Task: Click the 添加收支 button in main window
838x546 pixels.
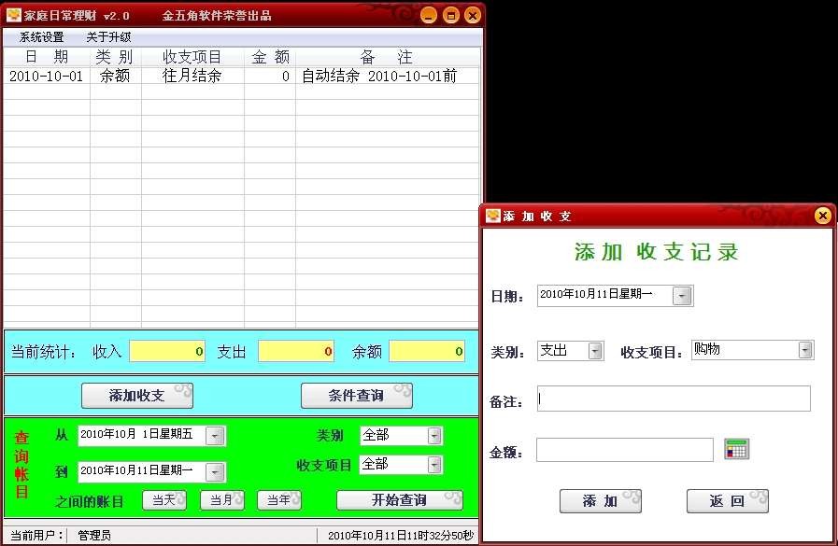Action: (x=136, y=396)
